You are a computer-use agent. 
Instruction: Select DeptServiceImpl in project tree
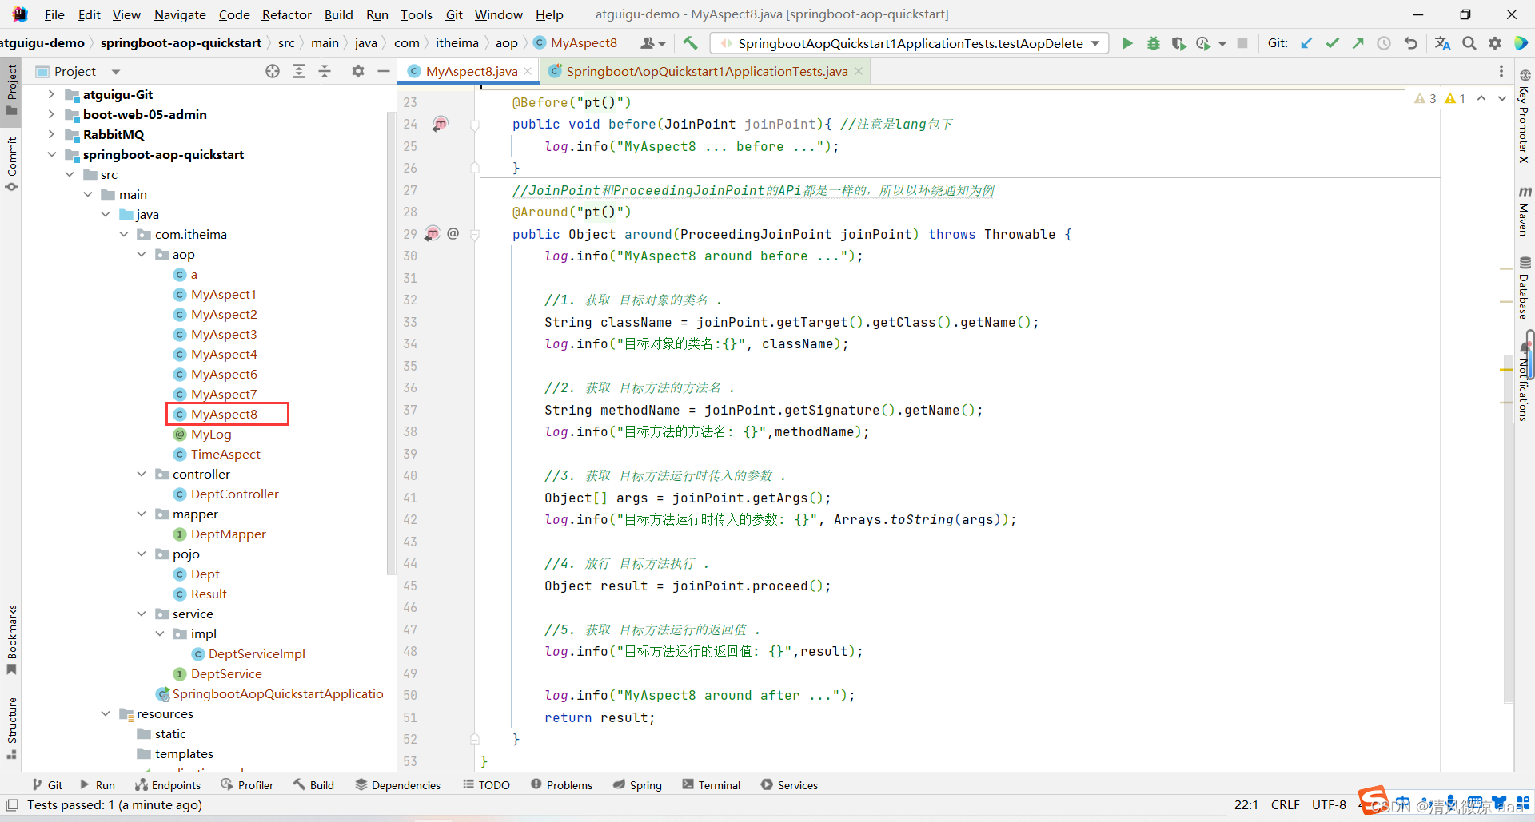pyautogui.click(x=257, y=653)
